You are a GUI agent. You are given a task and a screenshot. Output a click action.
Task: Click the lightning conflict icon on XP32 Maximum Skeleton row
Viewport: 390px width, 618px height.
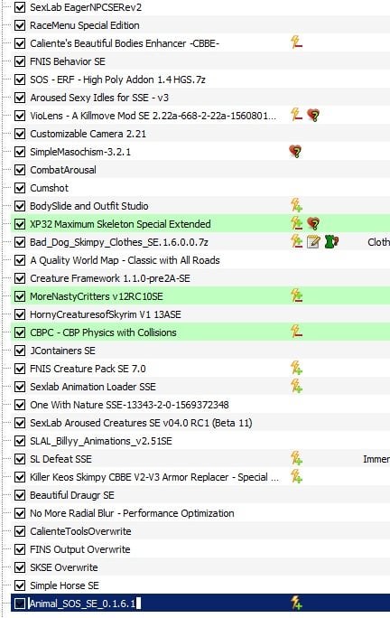(x=296, y=223)
